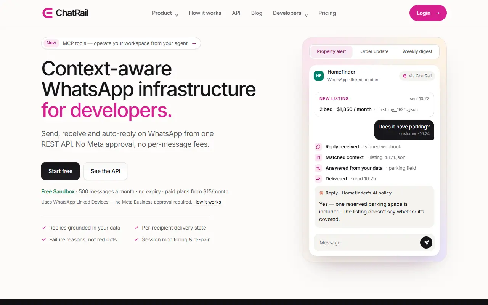The image size is (488, 305).
Task: Click the checkmark beside Replies grounded in your data
Action: tap(44, 228)
